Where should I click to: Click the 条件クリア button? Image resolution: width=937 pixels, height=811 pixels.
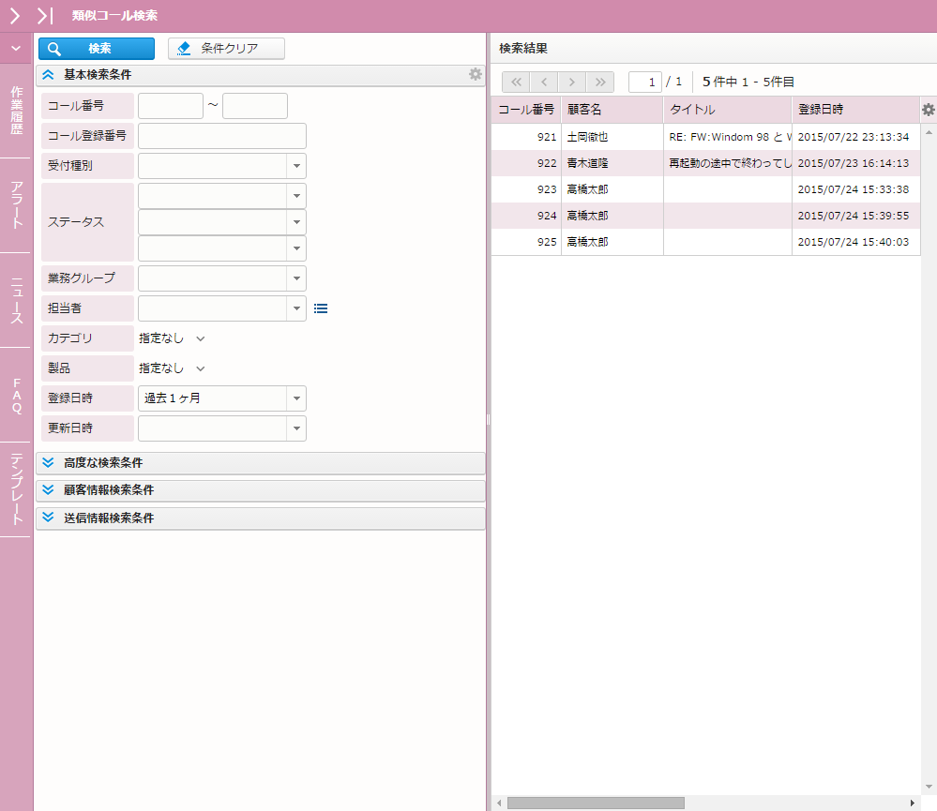tap(226, 49)
